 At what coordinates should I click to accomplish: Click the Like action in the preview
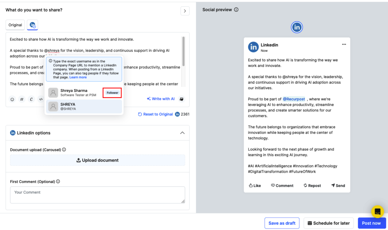coord(255,185)
